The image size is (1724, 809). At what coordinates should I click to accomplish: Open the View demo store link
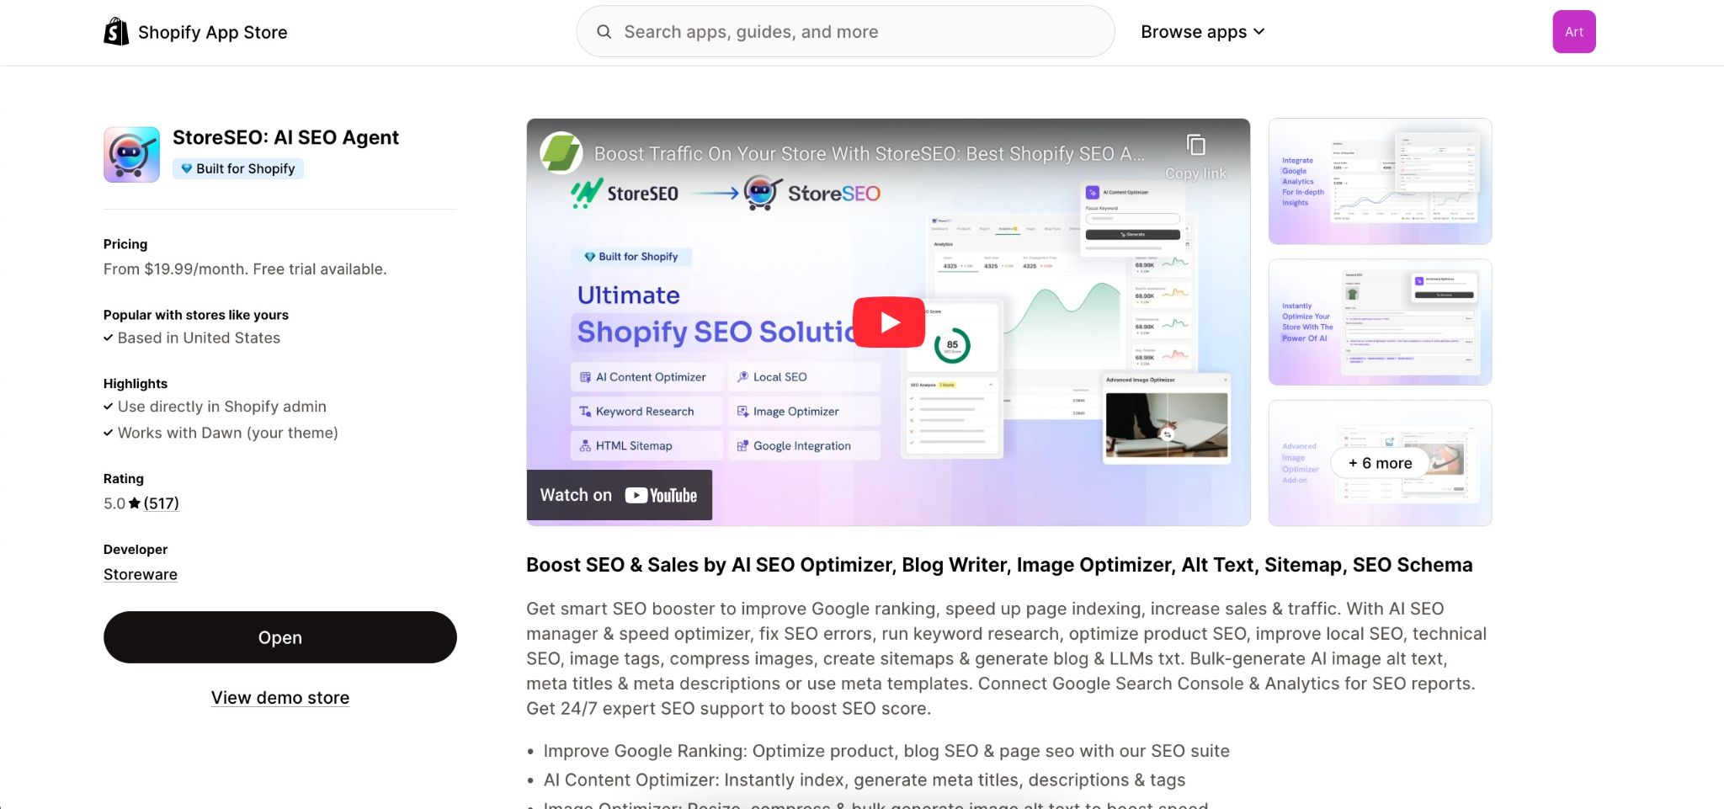pos(279,698)
